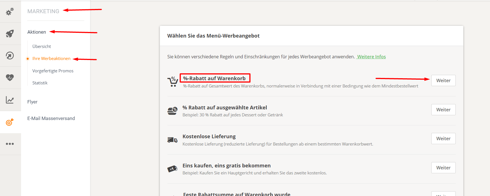Open the three-dots more sidebar icon
The image size is (490, 196).
tap(10, 144)
